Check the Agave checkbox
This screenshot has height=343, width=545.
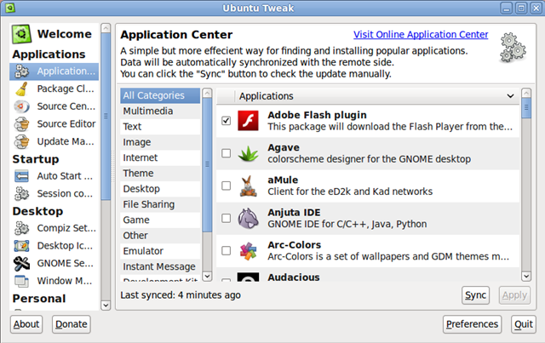pyautogui.click(x=226, y=153)
